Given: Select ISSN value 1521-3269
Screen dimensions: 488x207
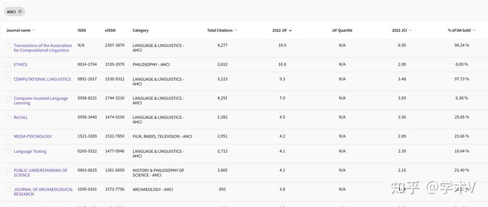Looking at the screenshot, I should pos(87,136).
